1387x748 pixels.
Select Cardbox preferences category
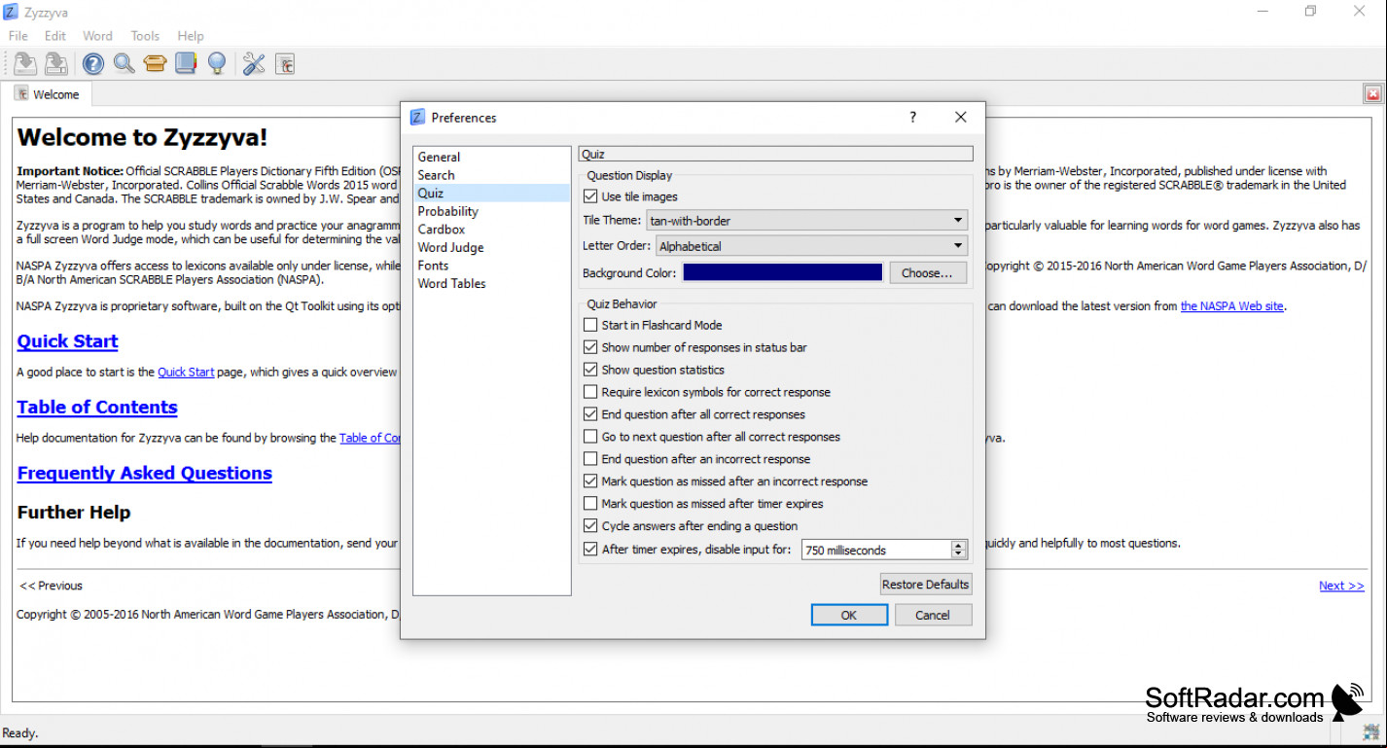(x=491, y=229)
